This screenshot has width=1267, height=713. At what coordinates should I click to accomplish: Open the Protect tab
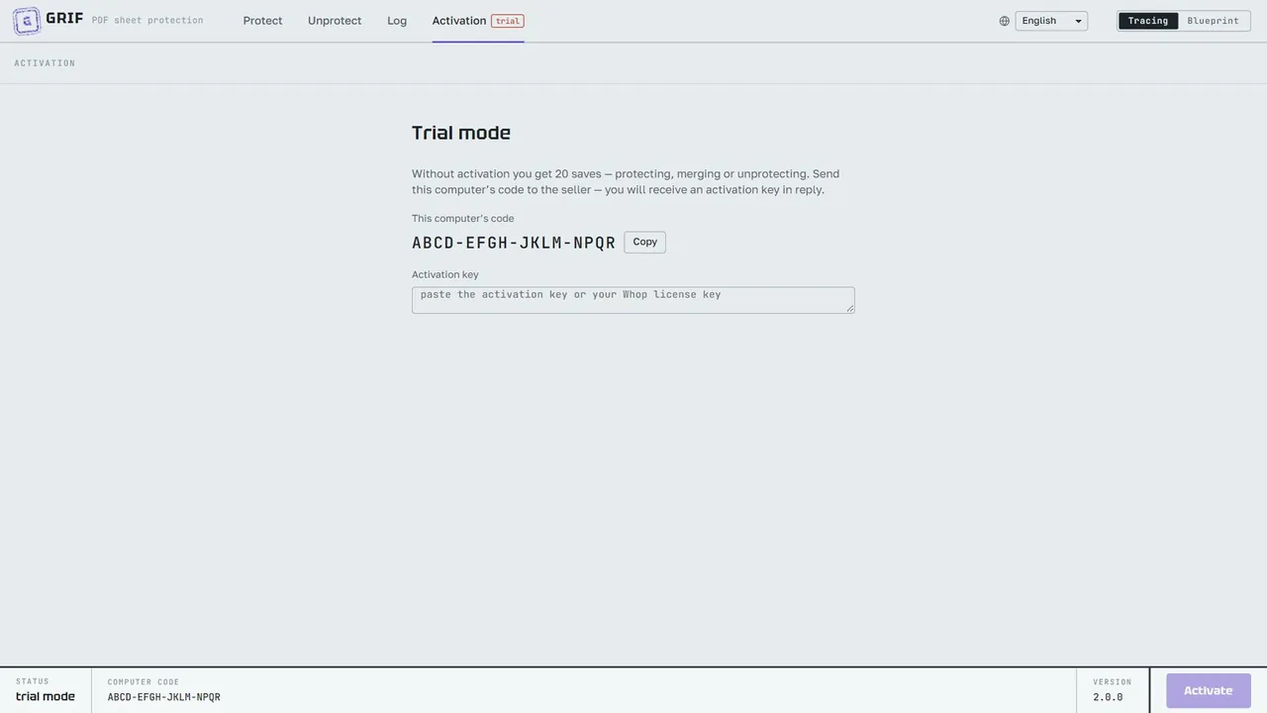pyautogui.click(x=262, y=21)
